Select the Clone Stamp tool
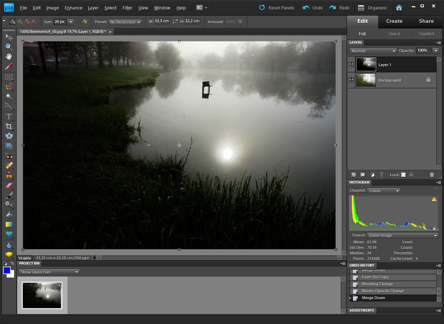Screen dimensions: 444x324 (x=9, y=175)
